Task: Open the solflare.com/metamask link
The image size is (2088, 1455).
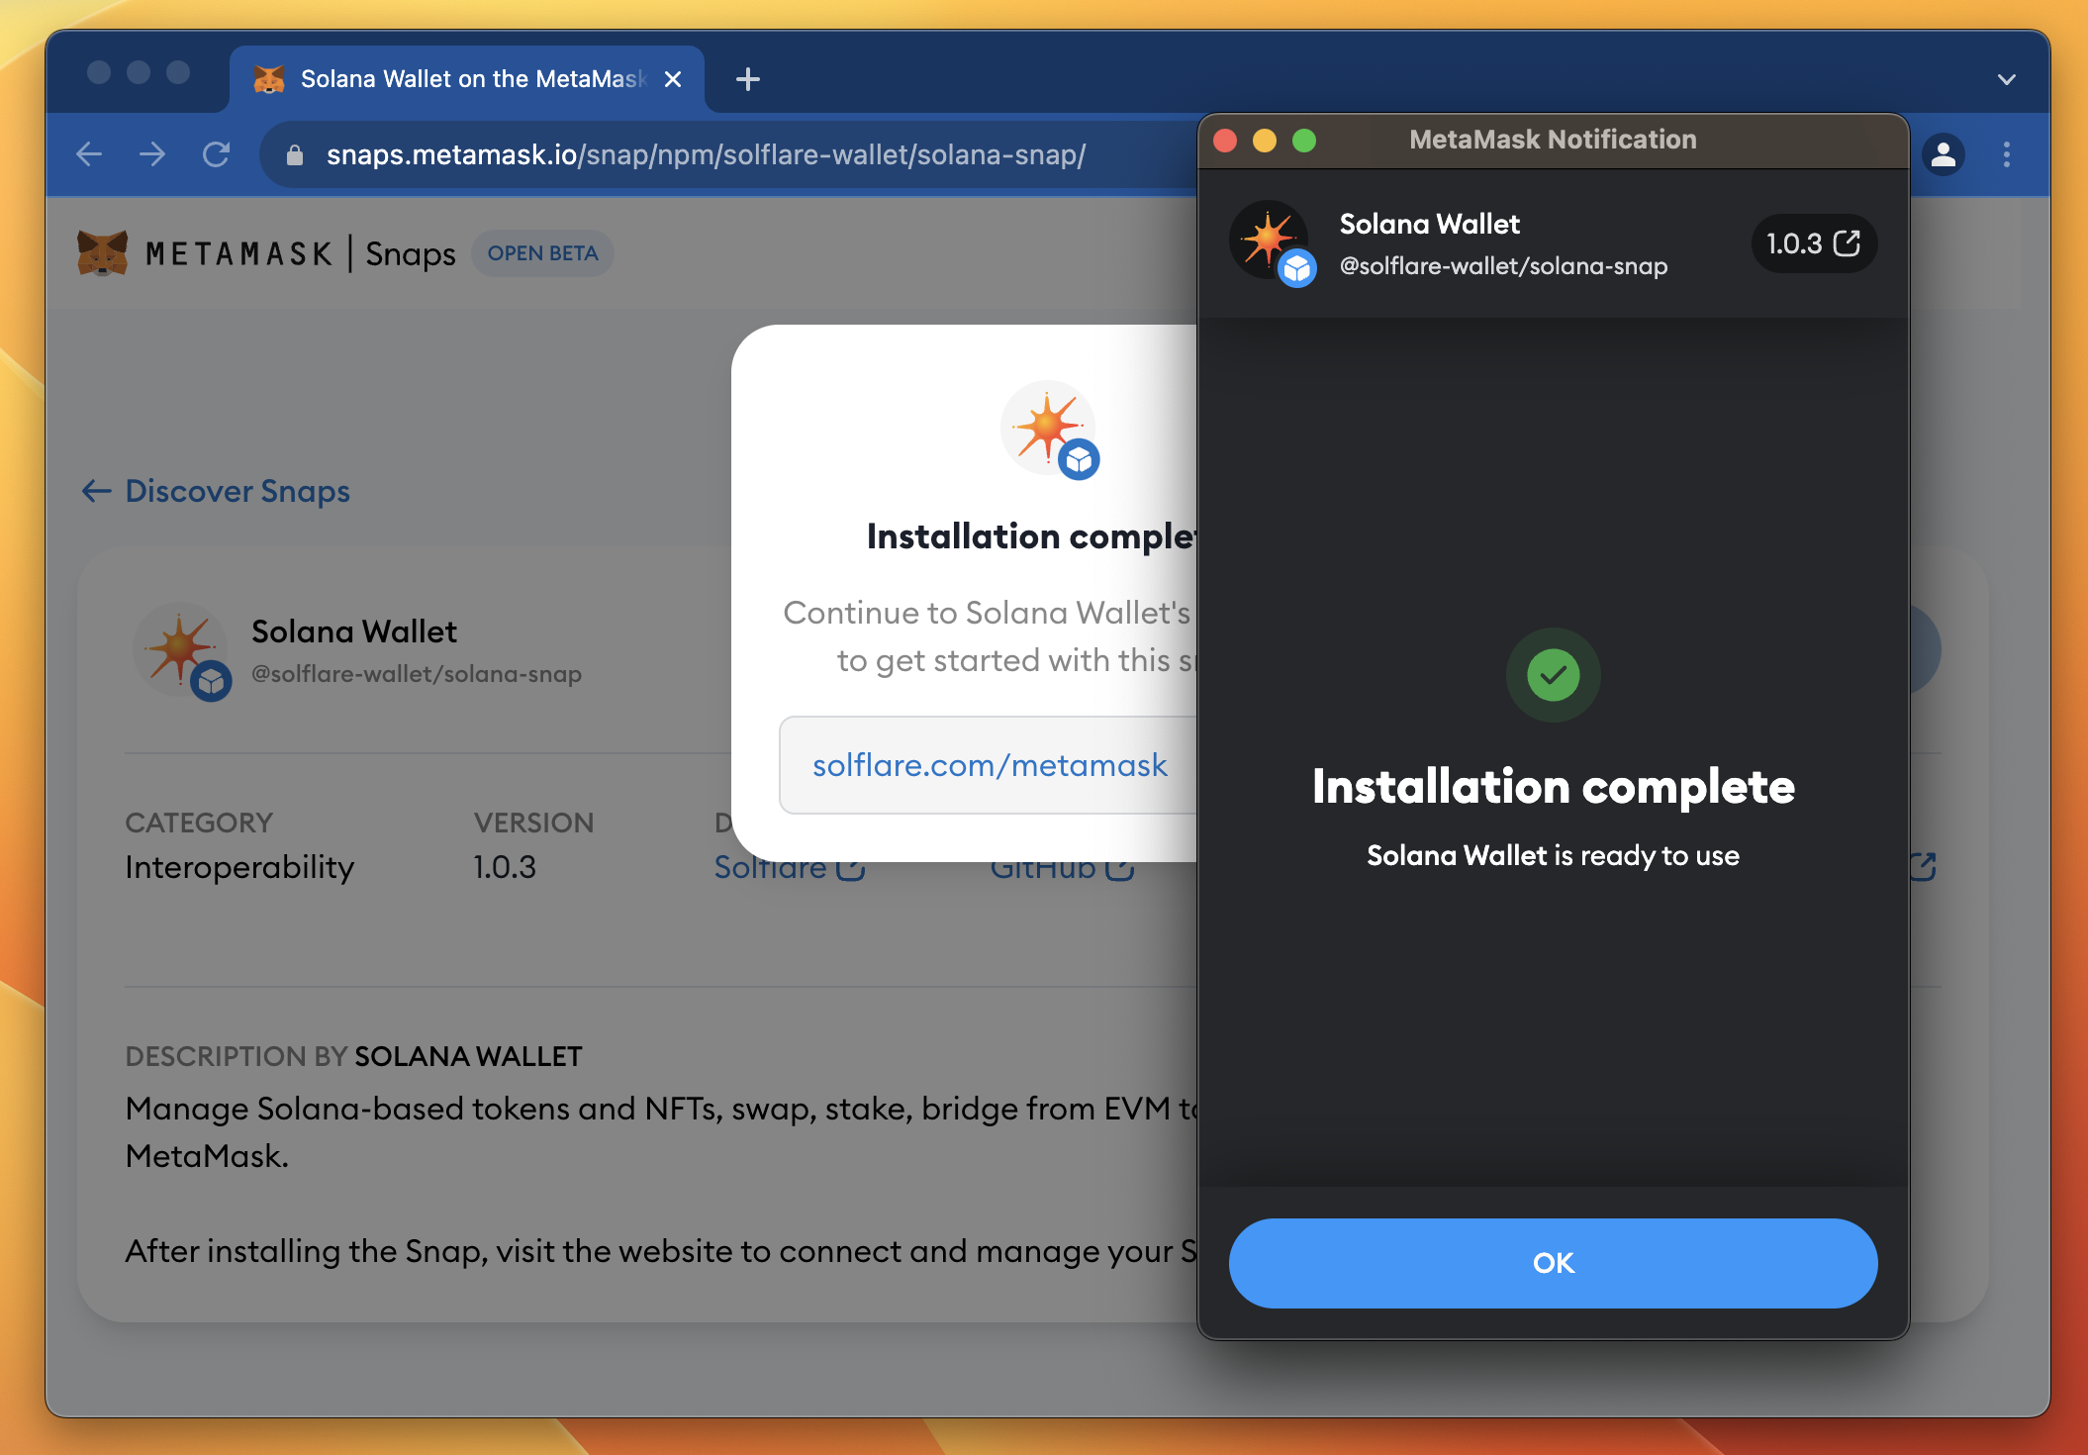Action: [x=990, y=765]
